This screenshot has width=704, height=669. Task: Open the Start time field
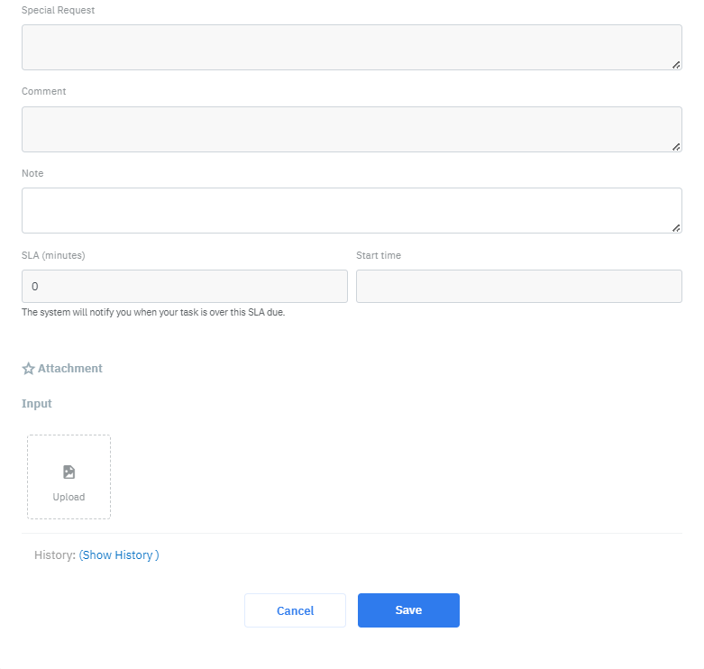point(518,286)
